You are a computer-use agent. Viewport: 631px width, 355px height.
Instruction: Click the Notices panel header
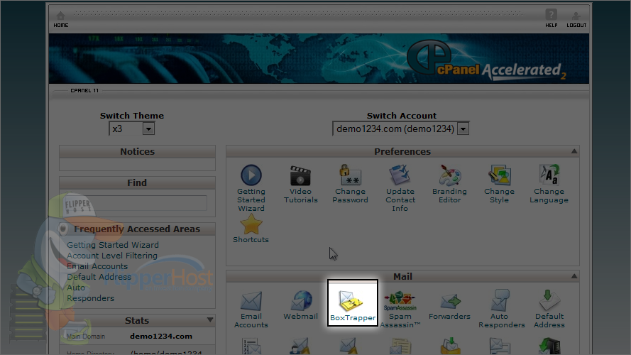(x=137, y=152)
